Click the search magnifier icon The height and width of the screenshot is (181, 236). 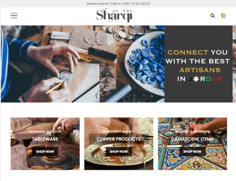[212, 15]
